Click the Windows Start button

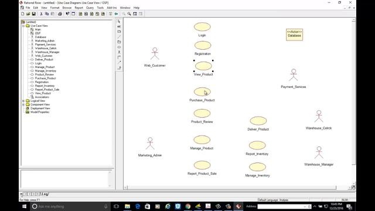click(25, 206)
